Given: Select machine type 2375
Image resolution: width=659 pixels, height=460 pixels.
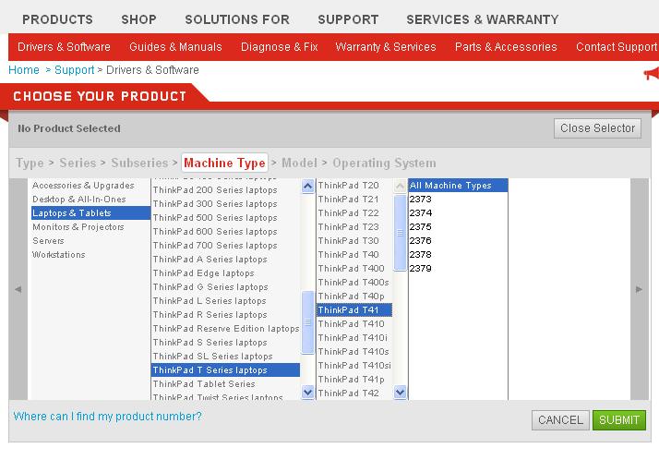Looking at the screenshot, I should (458, 227).
